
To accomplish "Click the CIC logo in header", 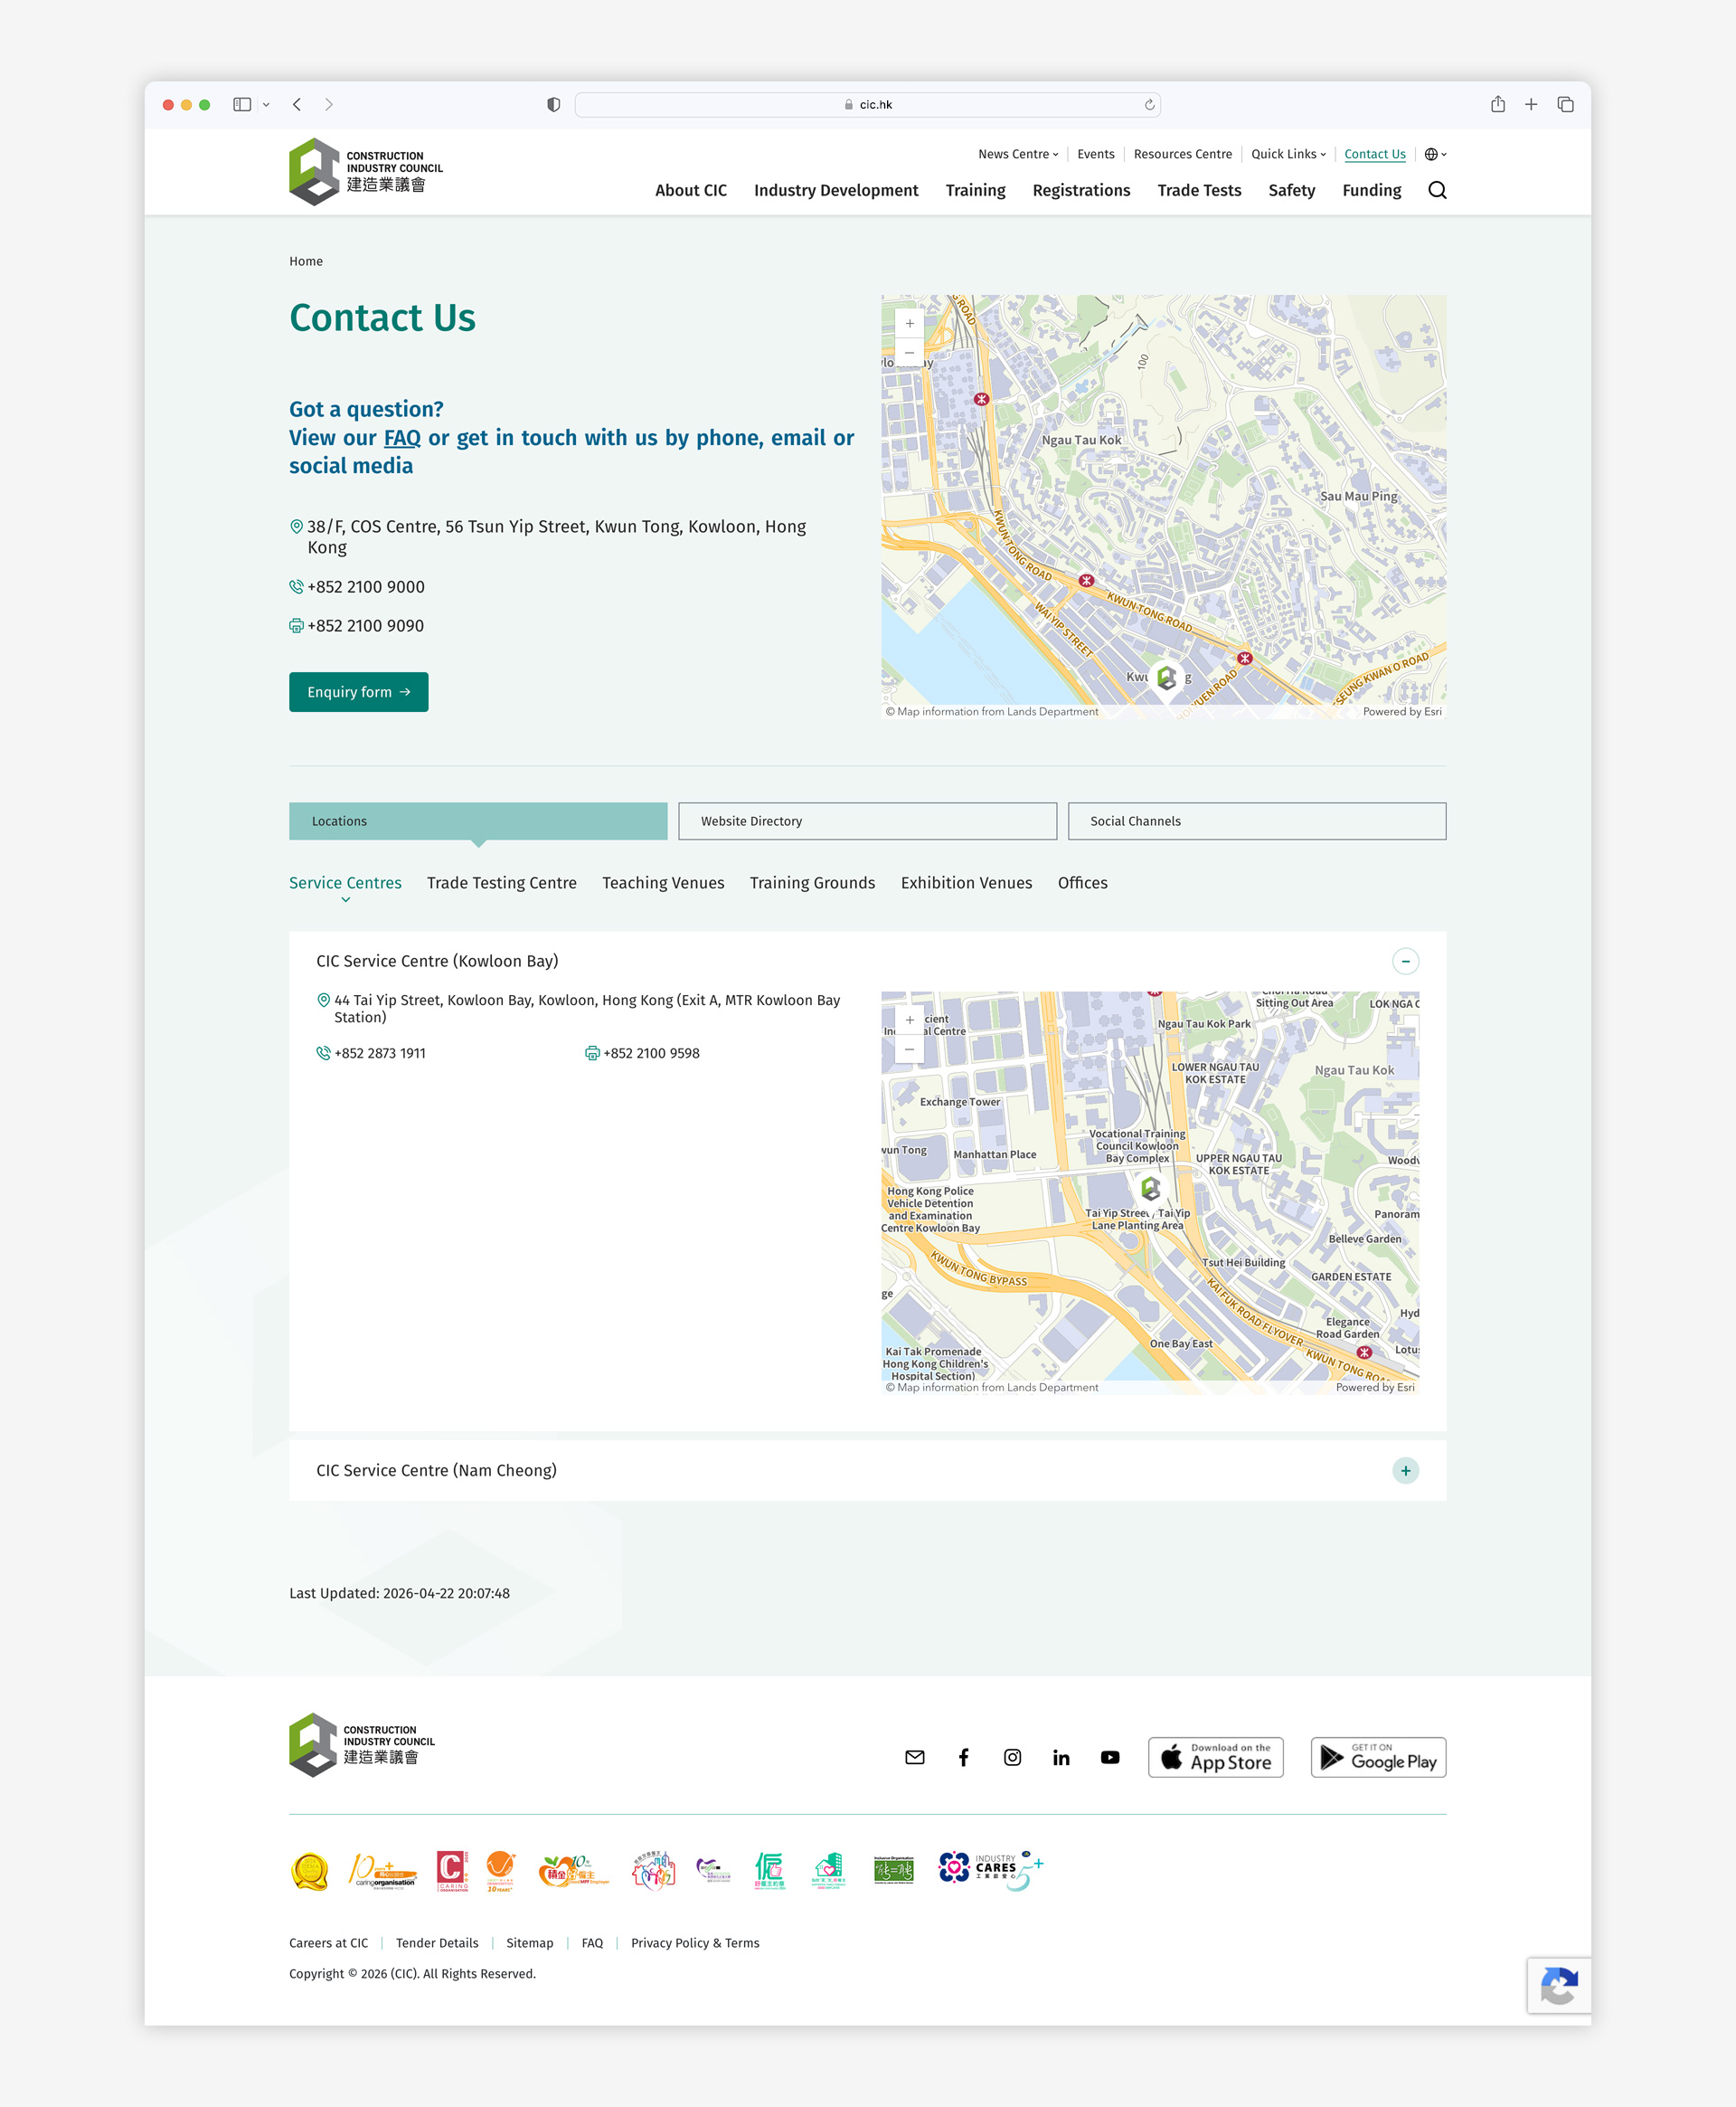I will 366,172.
